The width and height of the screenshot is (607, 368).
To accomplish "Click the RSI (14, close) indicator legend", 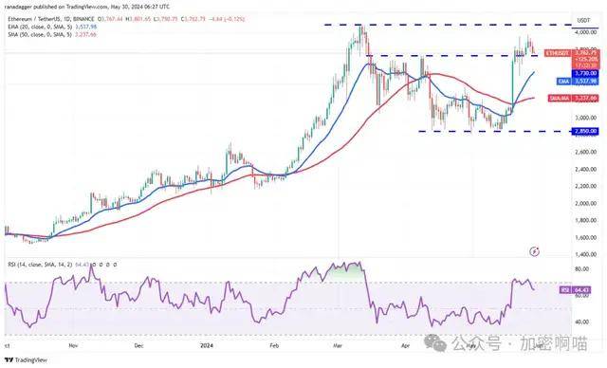I will pos(62,265).
